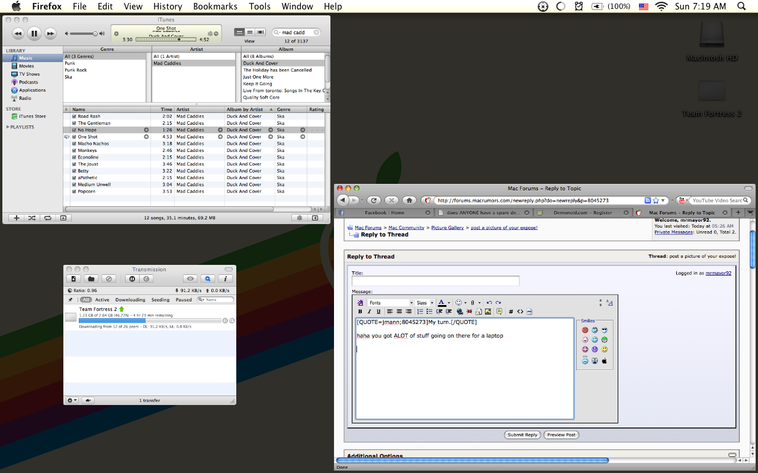Screen dimensions: 758x473
Task: Adjust iTunes volume slider
Action: [84, 34]
